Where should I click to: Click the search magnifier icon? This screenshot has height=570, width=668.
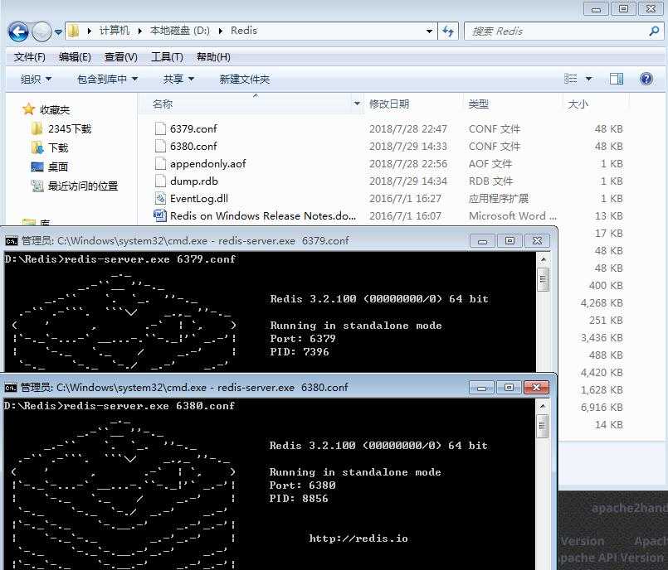(655, 31)
